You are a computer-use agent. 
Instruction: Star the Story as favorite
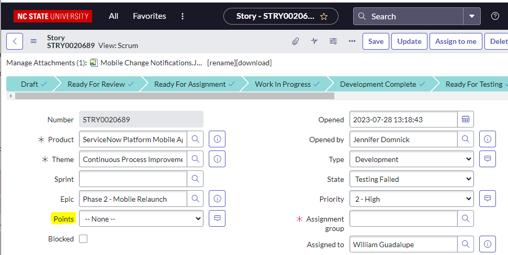[x=324, y=16]
